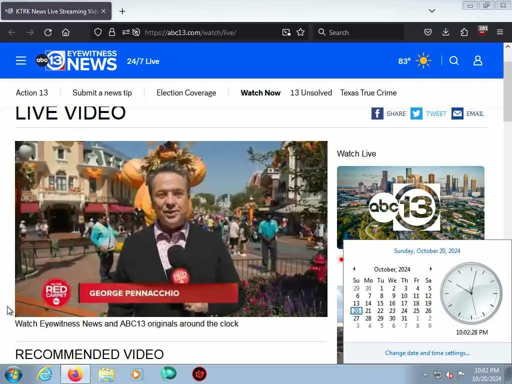List all tabs dropdown arrow
The height and width of the screenshot is (384, 512).
(x=431, y=11)
